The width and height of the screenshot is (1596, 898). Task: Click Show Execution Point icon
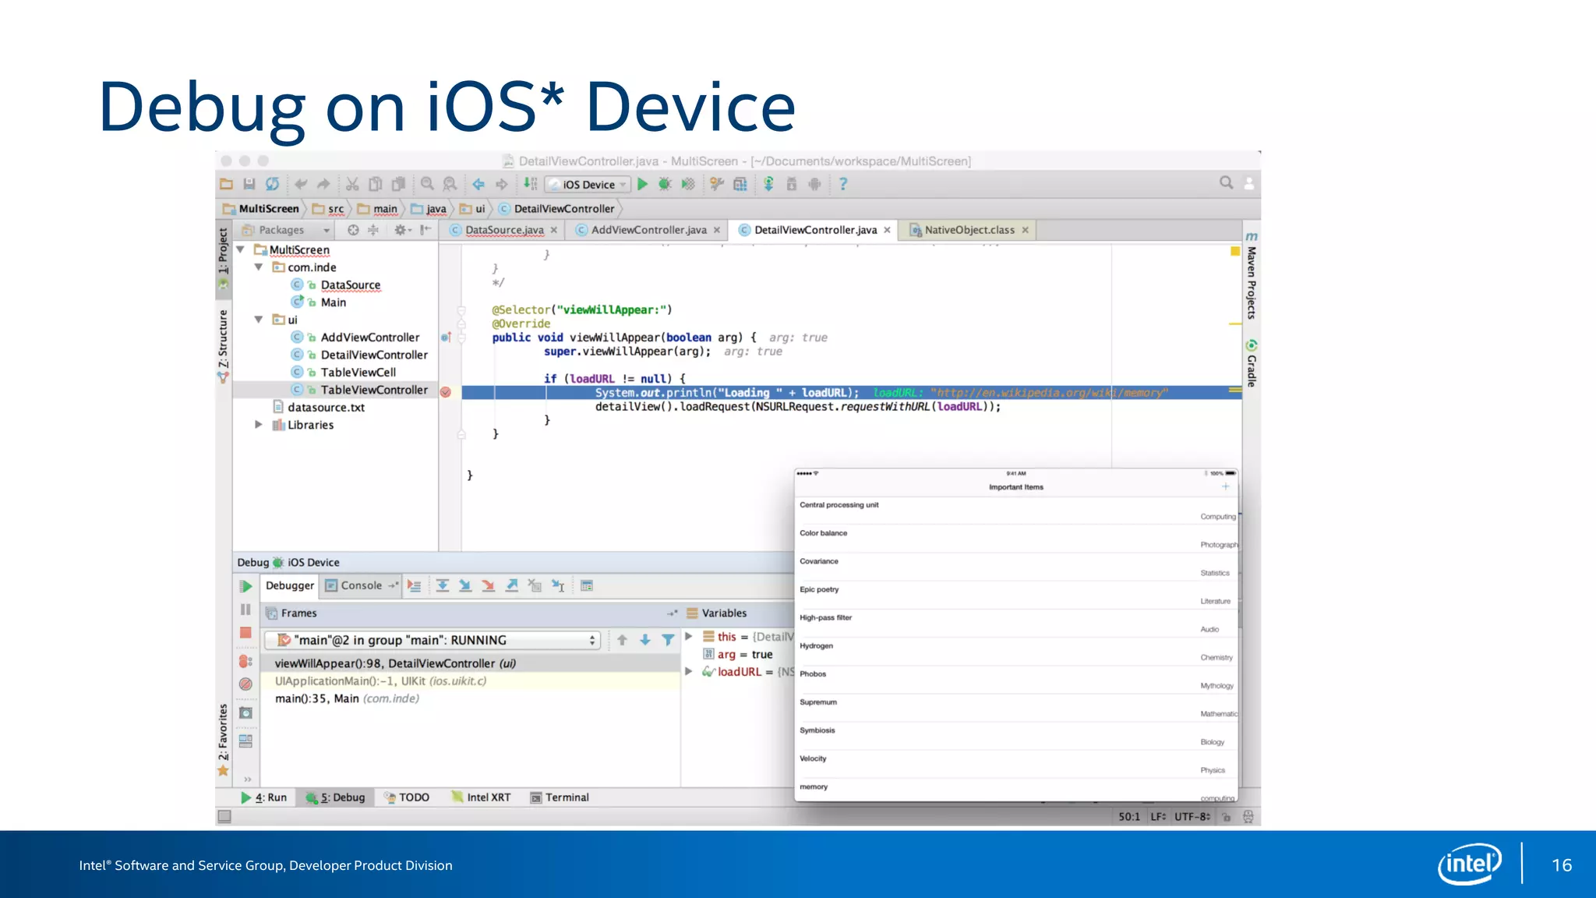tap(415, 586)
